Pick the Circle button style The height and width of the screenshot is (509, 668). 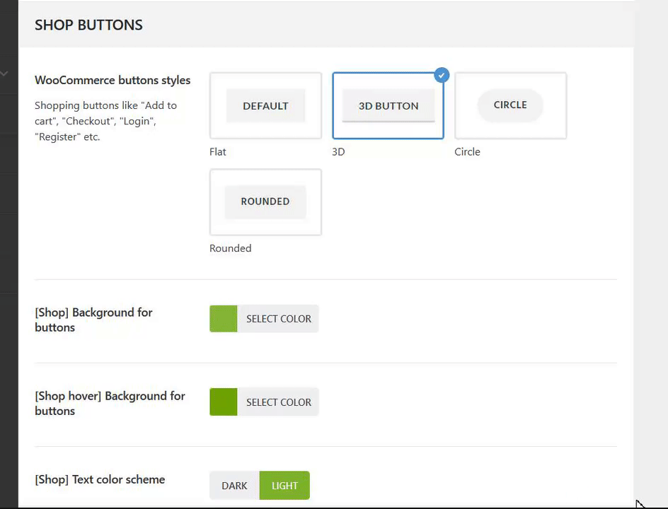[x=510, y=105]
